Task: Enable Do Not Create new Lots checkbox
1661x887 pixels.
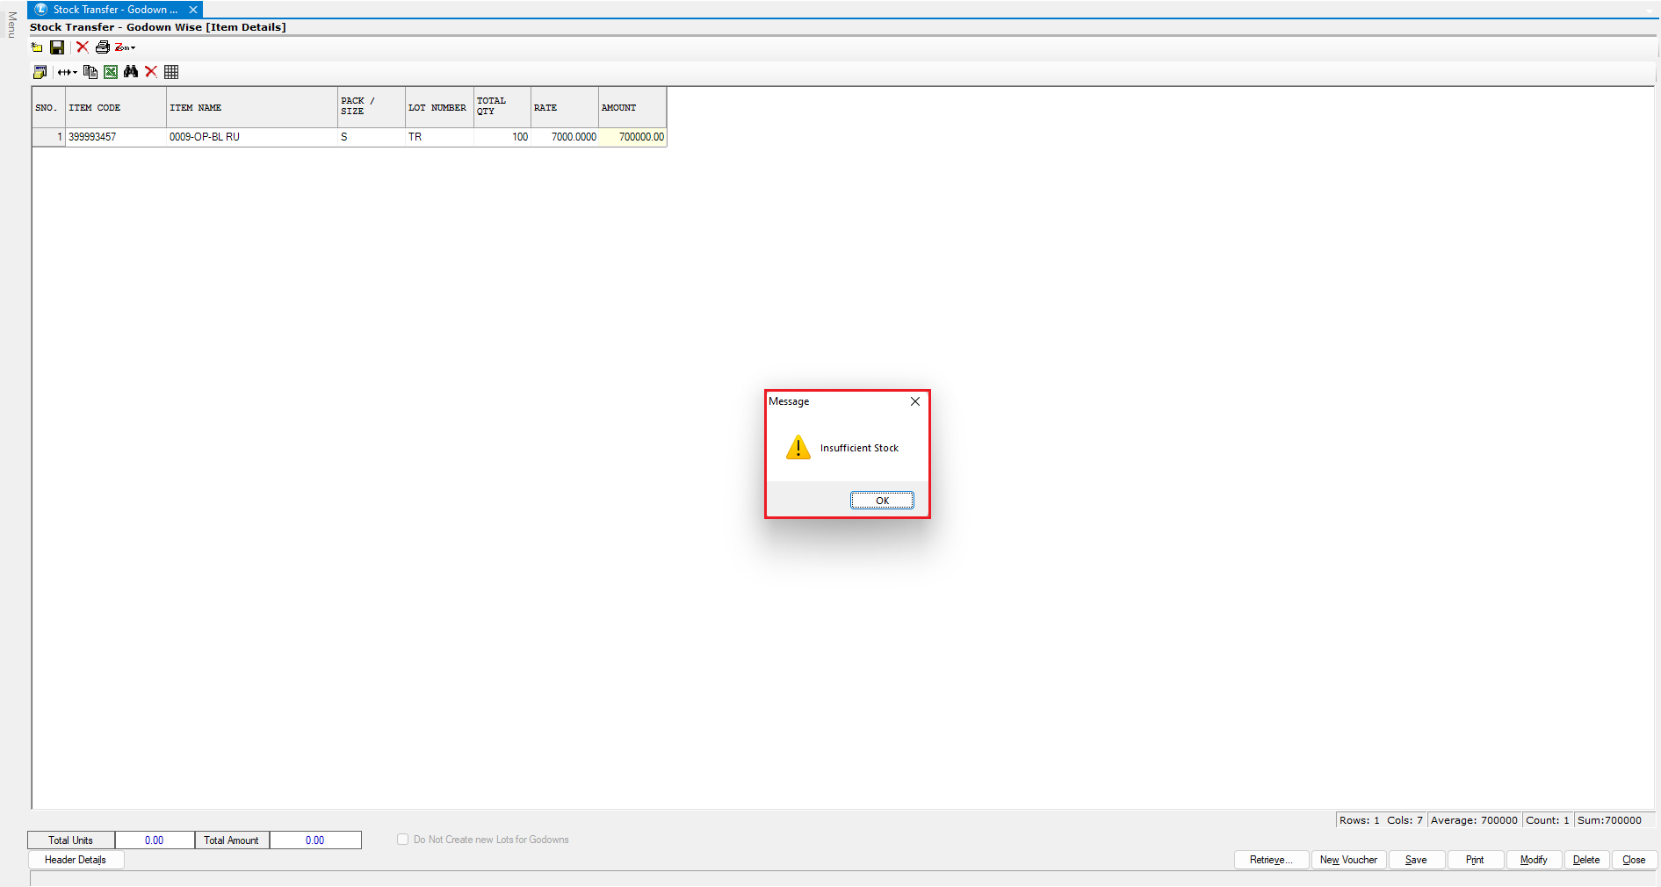Action: pyautogui.click(x=403, y=840)
